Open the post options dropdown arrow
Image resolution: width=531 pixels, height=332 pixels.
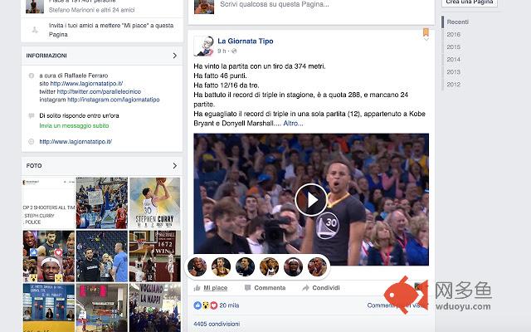pos(426,39)
